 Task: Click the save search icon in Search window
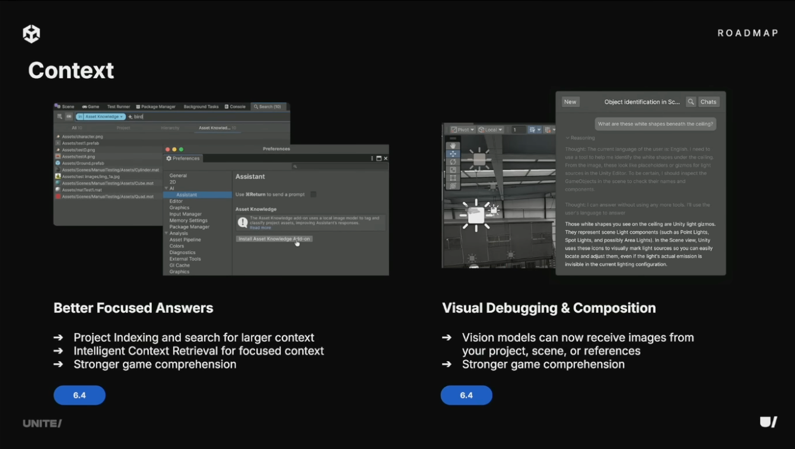coord(60,117)
